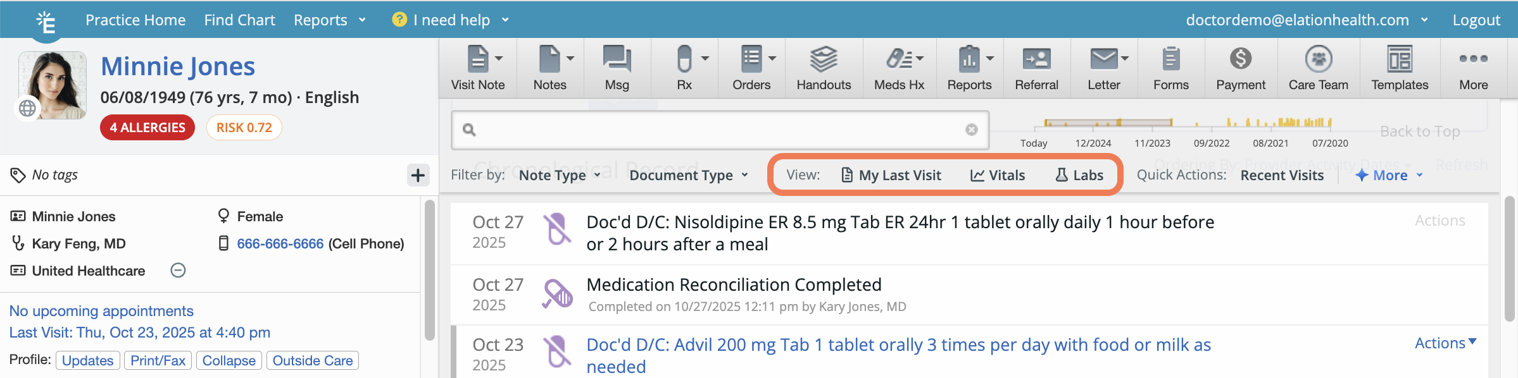1518x378 pixels.
Task: Click the 12/2024 point on timeline
Action: [x=1093, y=123]
